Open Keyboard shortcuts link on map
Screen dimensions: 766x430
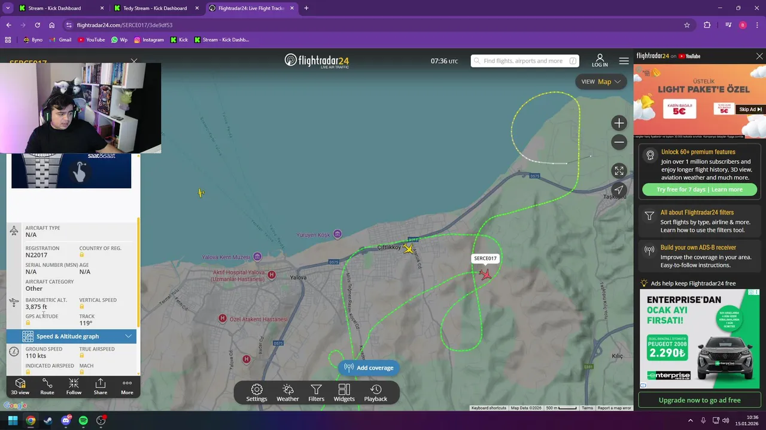tap(488, 408)
